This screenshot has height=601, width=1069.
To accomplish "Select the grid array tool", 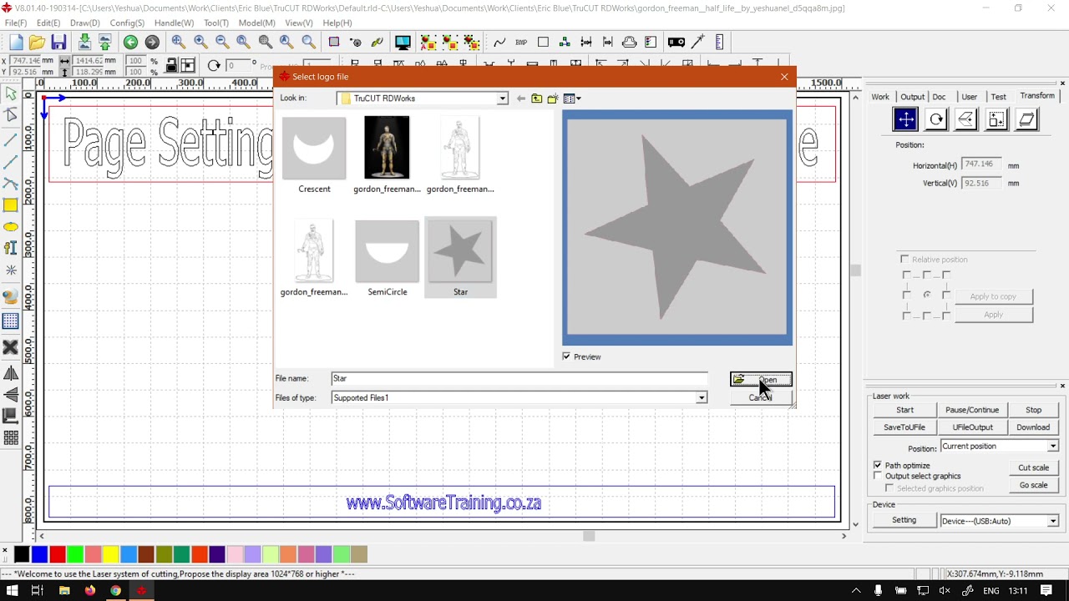I will [x=11, y=321].
